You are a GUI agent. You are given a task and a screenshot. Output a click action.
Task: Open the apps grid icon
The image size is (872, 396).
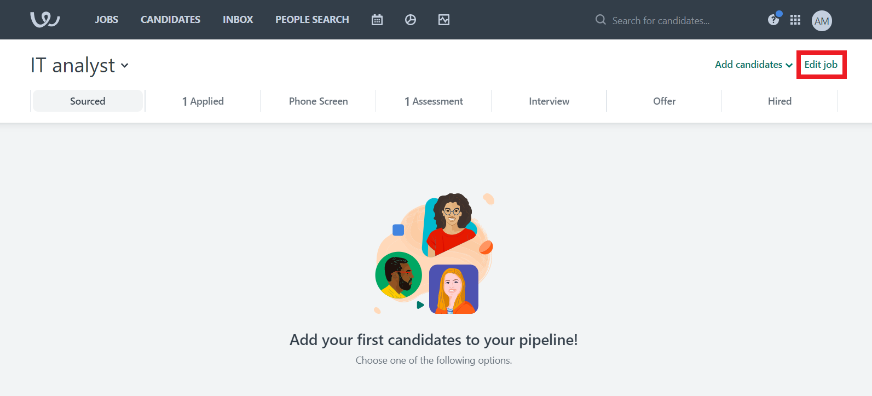click(x=795, y=20)
